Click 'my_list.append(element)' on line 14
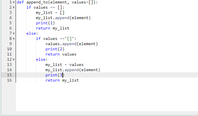The width and height of the screenshot is (198, 116). tap(73, 70)
